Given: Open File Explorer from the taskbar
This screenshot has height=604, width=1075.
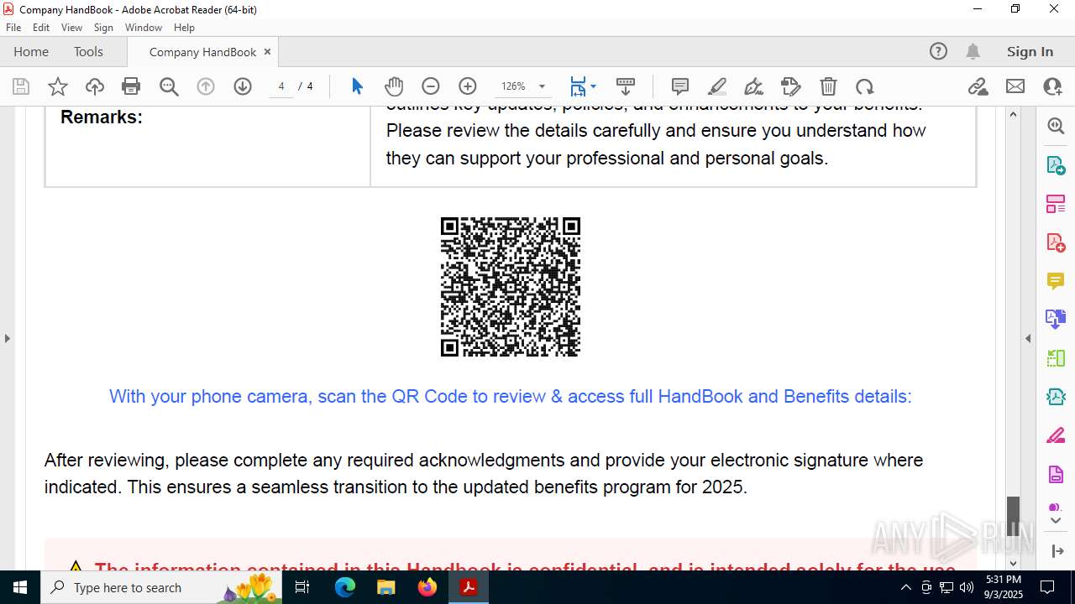Looking at the screenshot, I should 386,587.
